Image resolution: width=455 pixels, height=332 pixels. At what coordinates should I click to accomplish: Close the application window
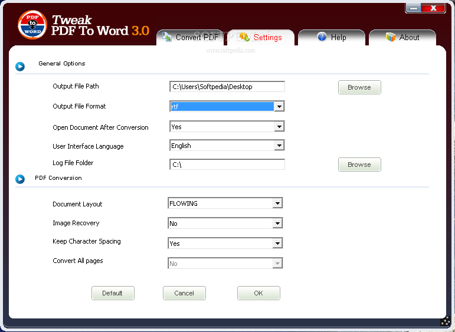pos(434,8)
